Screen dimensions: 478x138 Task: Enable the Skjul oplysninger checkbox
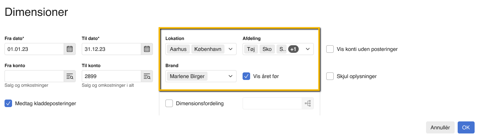[x=330, y=76]
